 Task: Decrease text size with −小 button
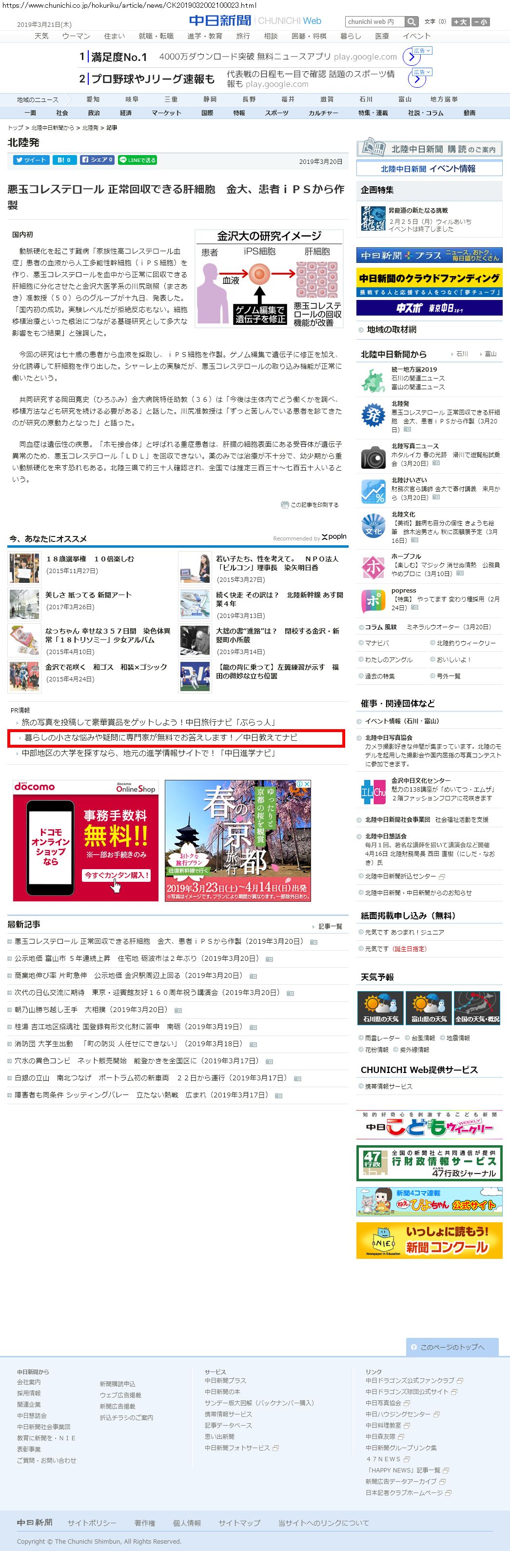481,21
